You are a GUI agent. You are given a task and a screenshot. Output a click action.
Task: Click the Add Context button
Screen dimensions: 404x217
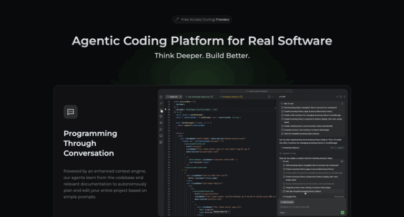287,202
